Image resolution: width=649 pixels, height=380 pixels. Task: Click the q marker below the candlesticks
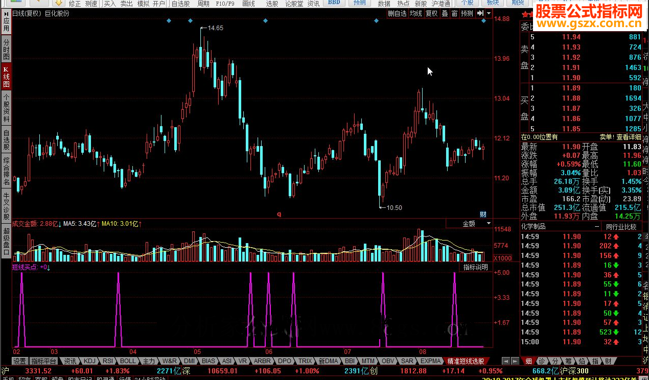point(279,214)
